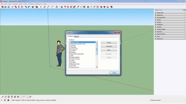
Task: Select the Orbit tool
Action: (x=88, y=7)
